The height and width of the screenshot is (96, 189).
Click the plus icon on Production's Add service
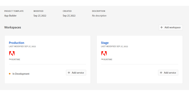click(x=69, y=72)
